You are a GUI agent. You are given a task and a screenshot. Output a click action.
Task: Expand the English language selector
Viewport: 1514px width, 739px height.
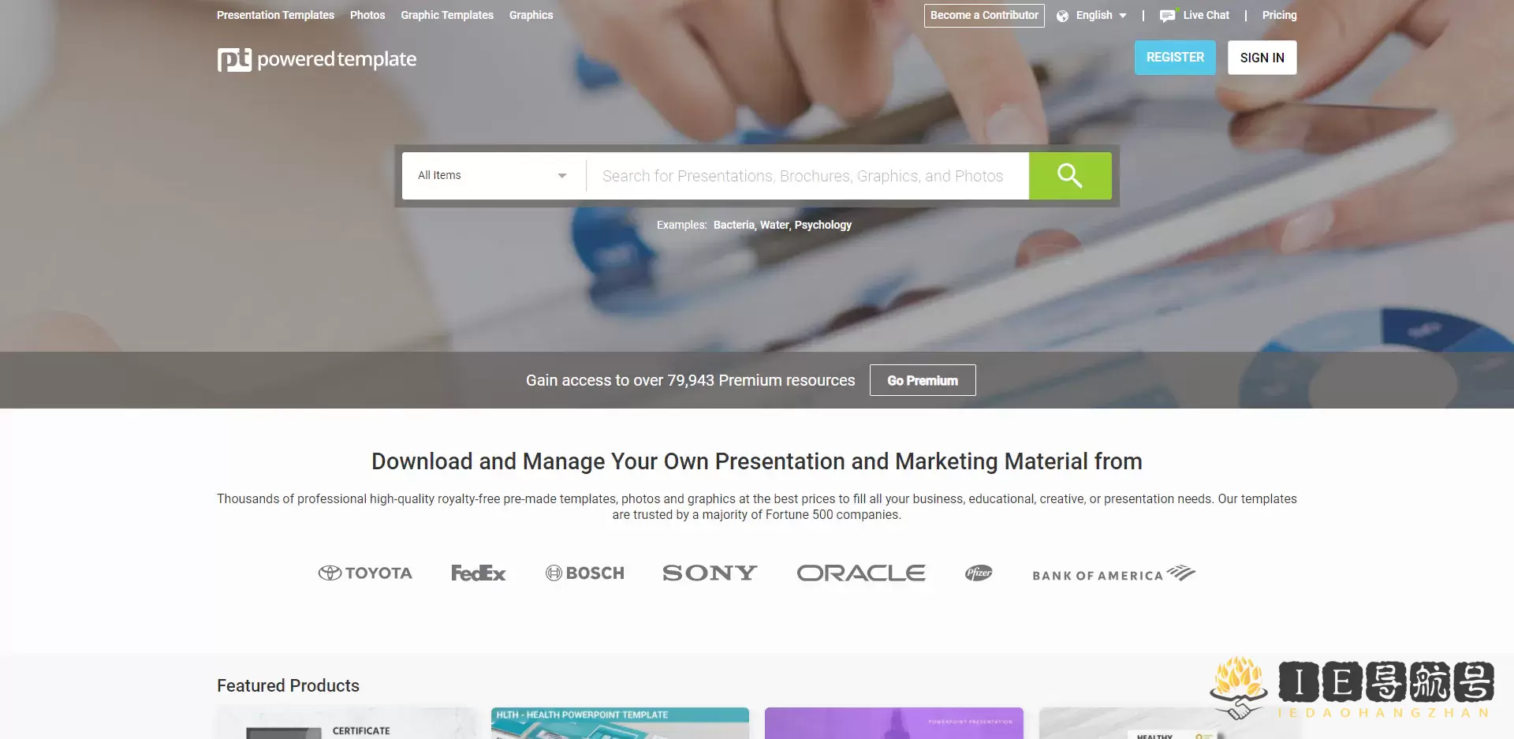(x=1102, y=16)
